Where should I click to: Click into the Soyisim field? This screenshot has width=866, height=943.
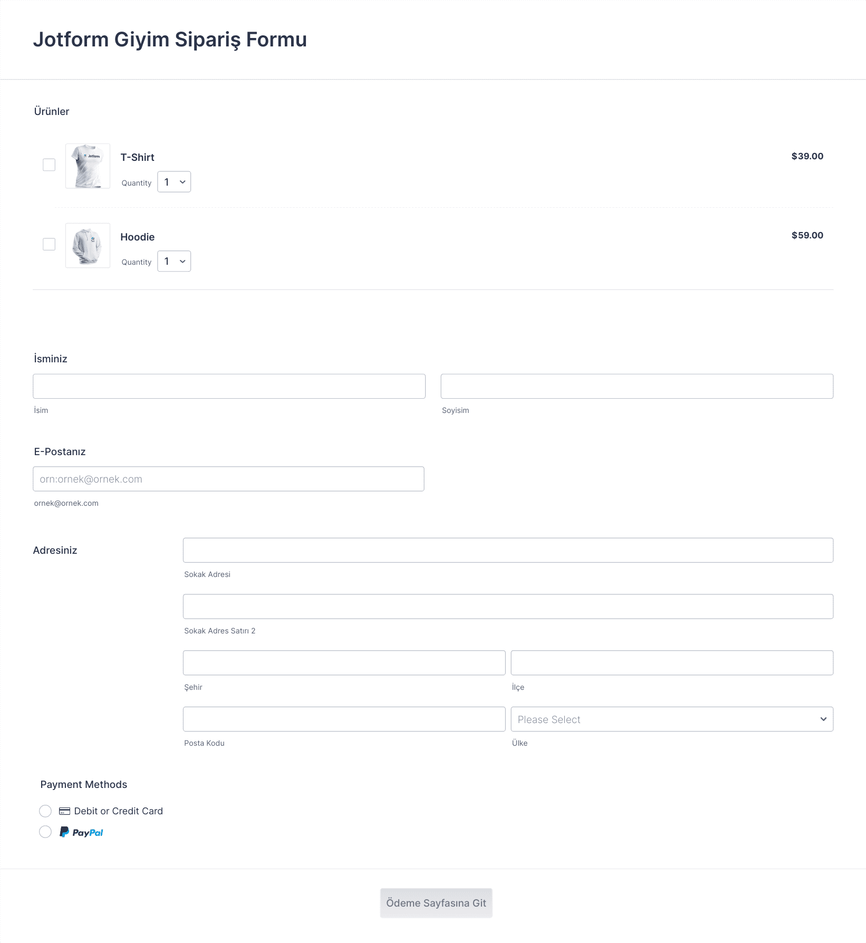pyautogui.click(x=637, y=386)
